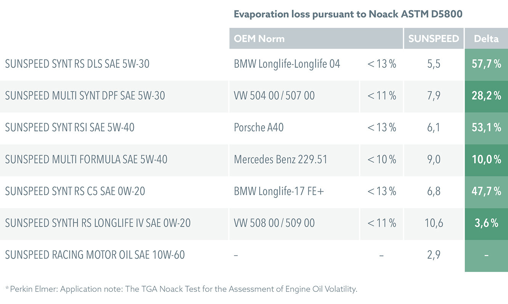Image resolution: width=508 pixels, height=304 pixels.
Task: Click the SUNSPEED column header
Action: tap(433, 38)
